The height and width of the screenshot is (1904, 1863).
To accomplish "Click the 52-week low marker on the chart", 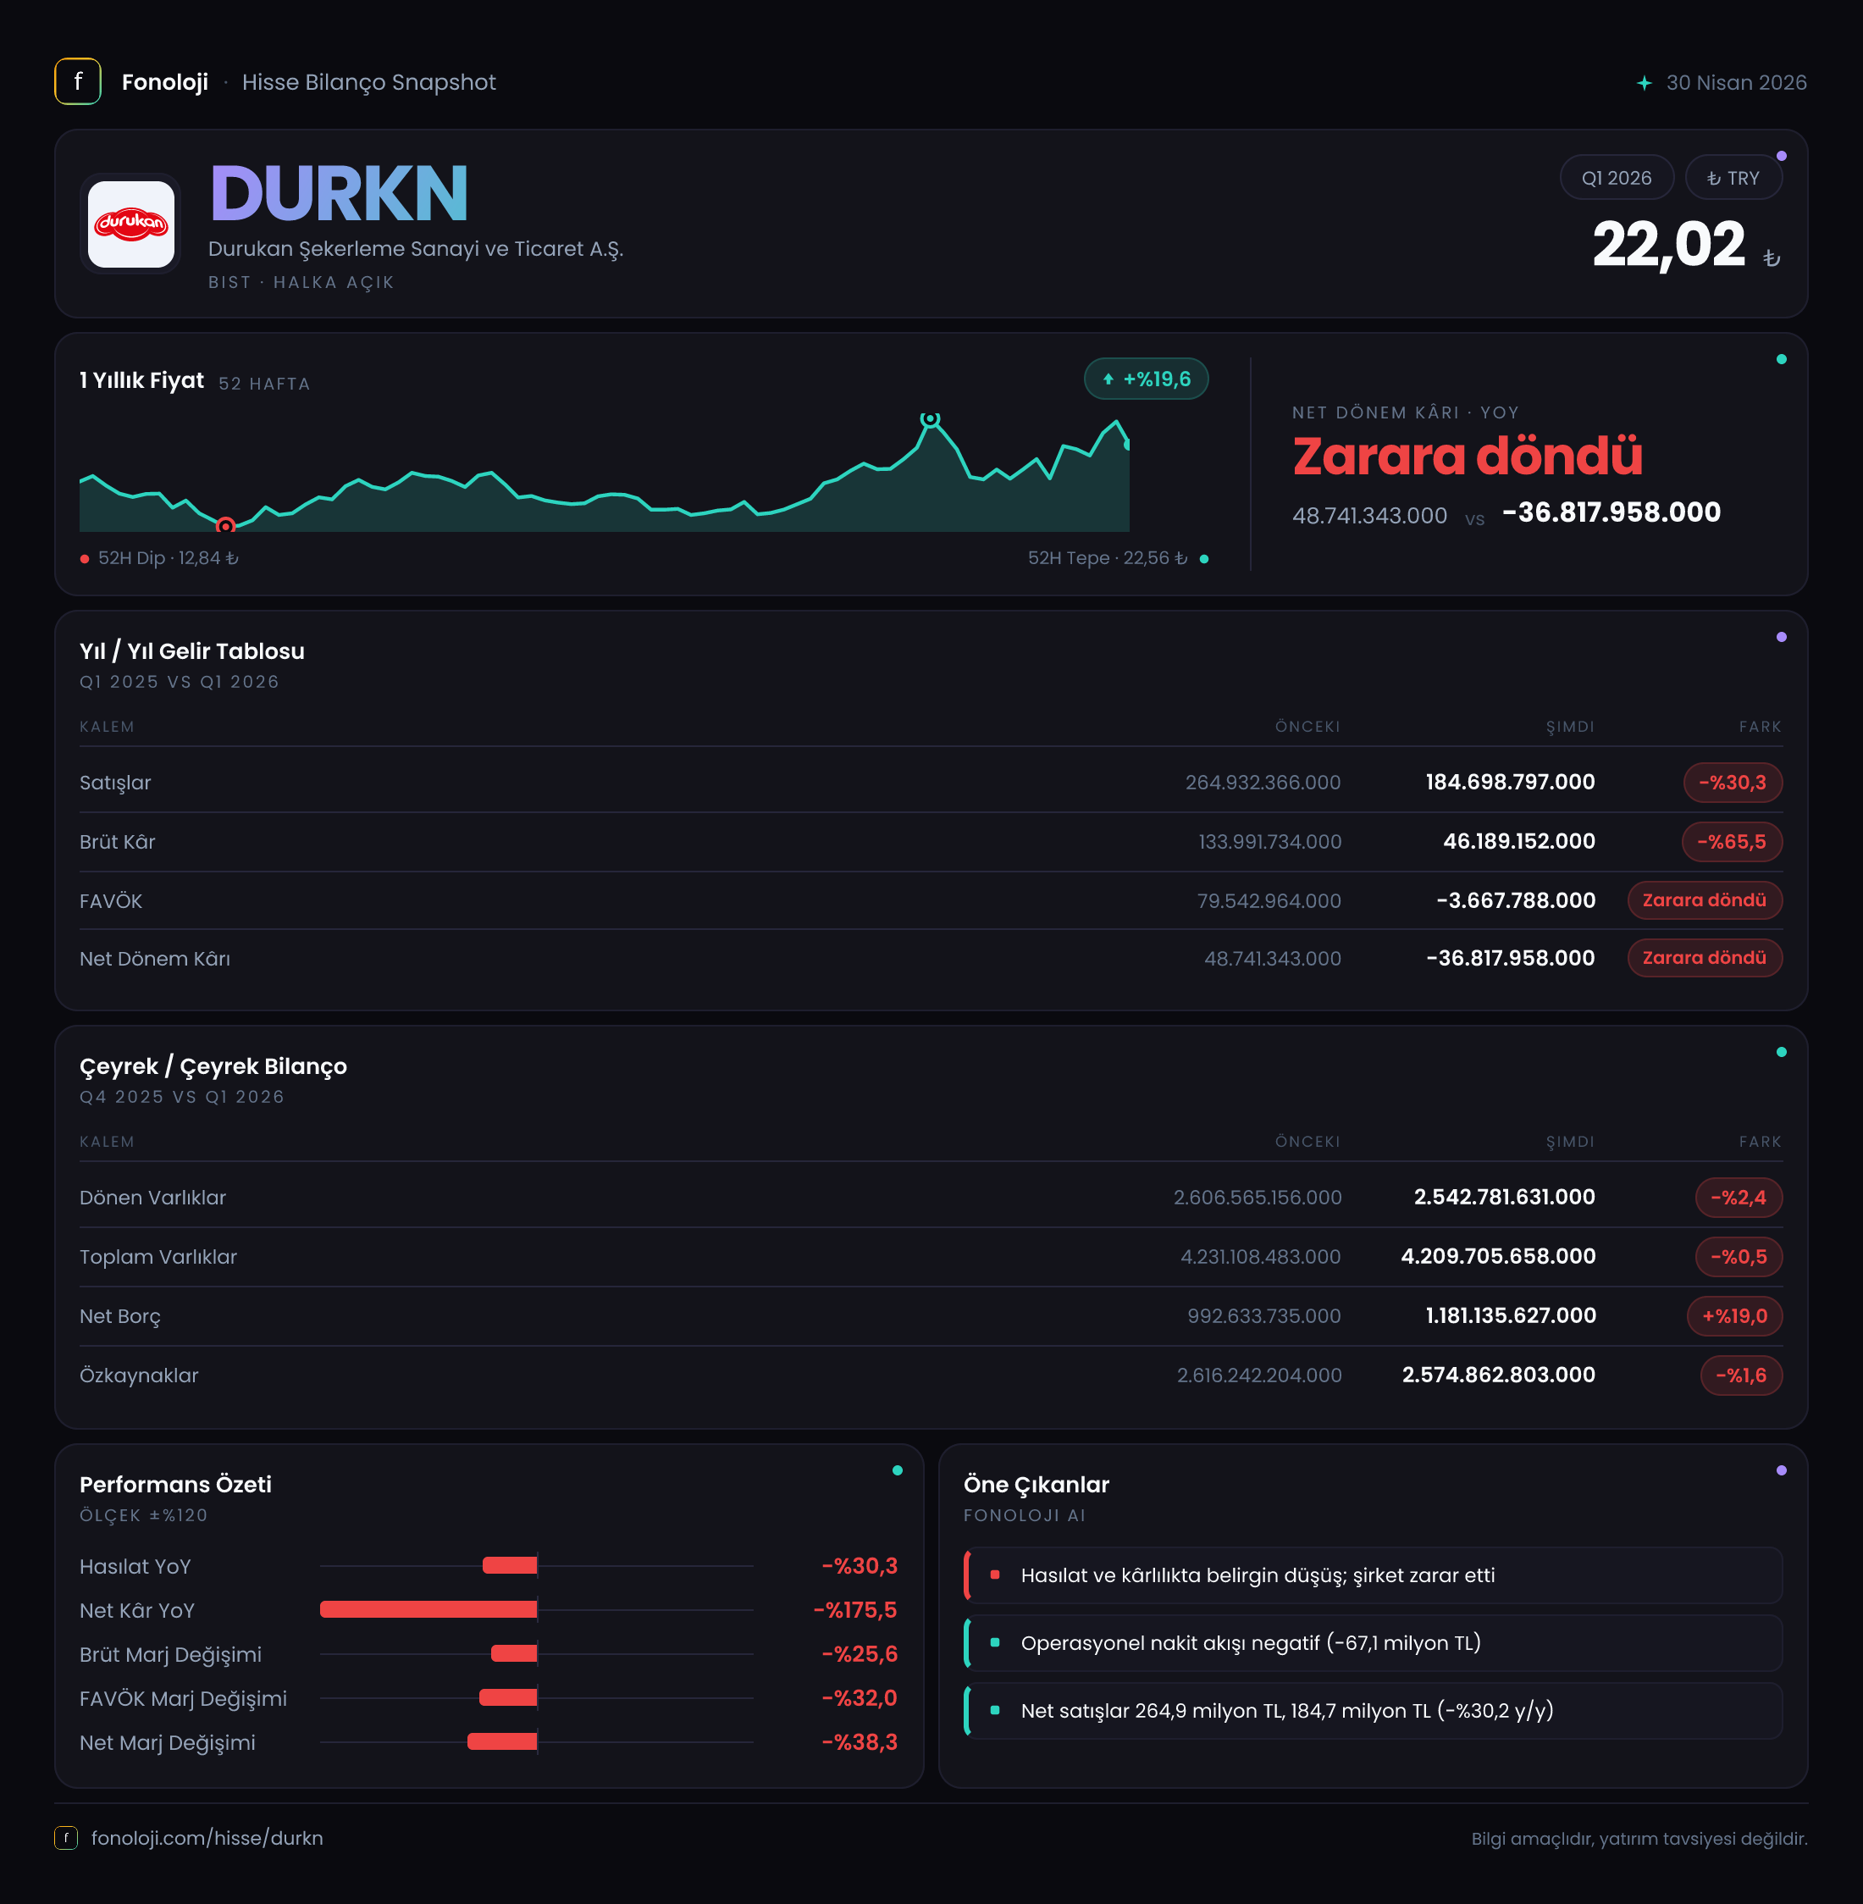I will pos(226,526).
